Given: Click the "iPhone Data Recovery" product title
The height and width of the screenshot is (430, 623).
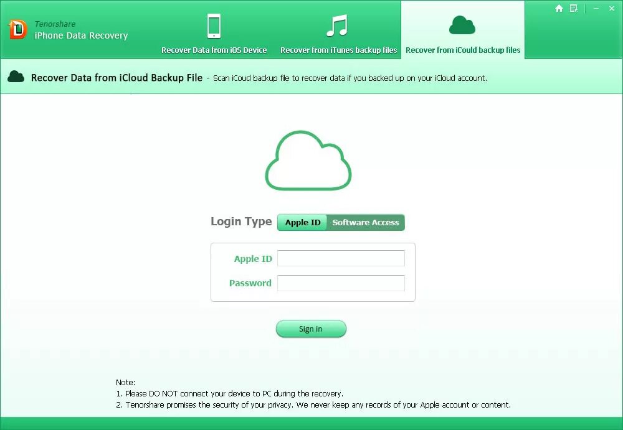Looking at the screenshot, I should [x=81, y=35].
